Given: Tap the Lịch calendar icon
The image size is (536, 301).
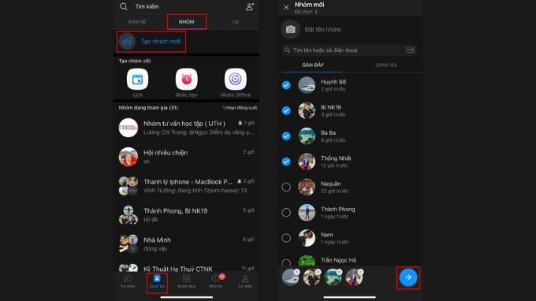Looking at the screenshot, I should [137, 79].
